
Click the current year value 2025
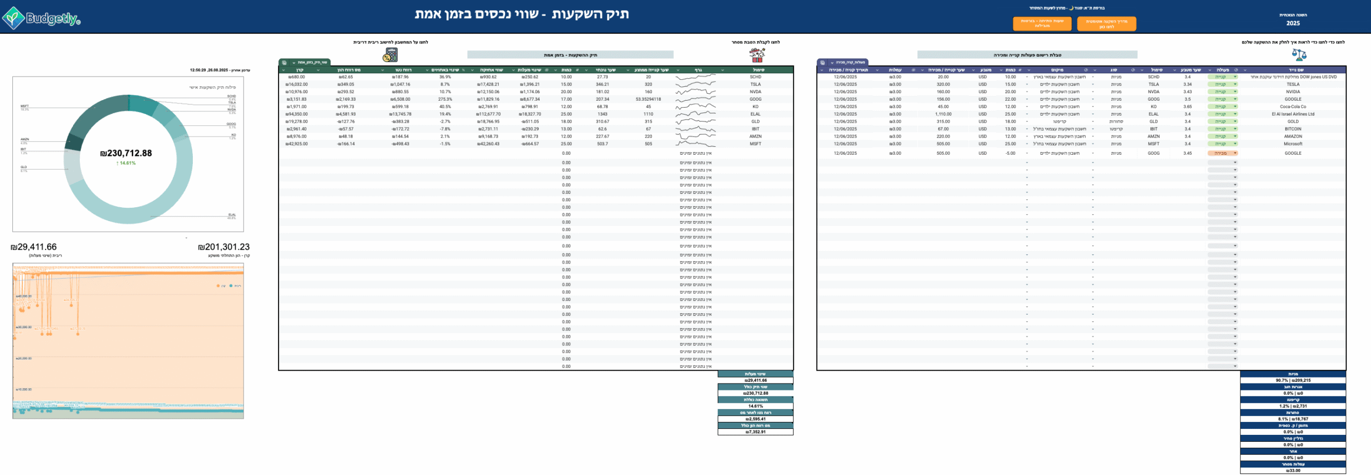(1293, 24)
